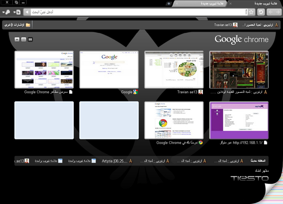Select the active علامة تبويب جديدة tab
This screenshot has width=283, height=204.
point(255,4)
